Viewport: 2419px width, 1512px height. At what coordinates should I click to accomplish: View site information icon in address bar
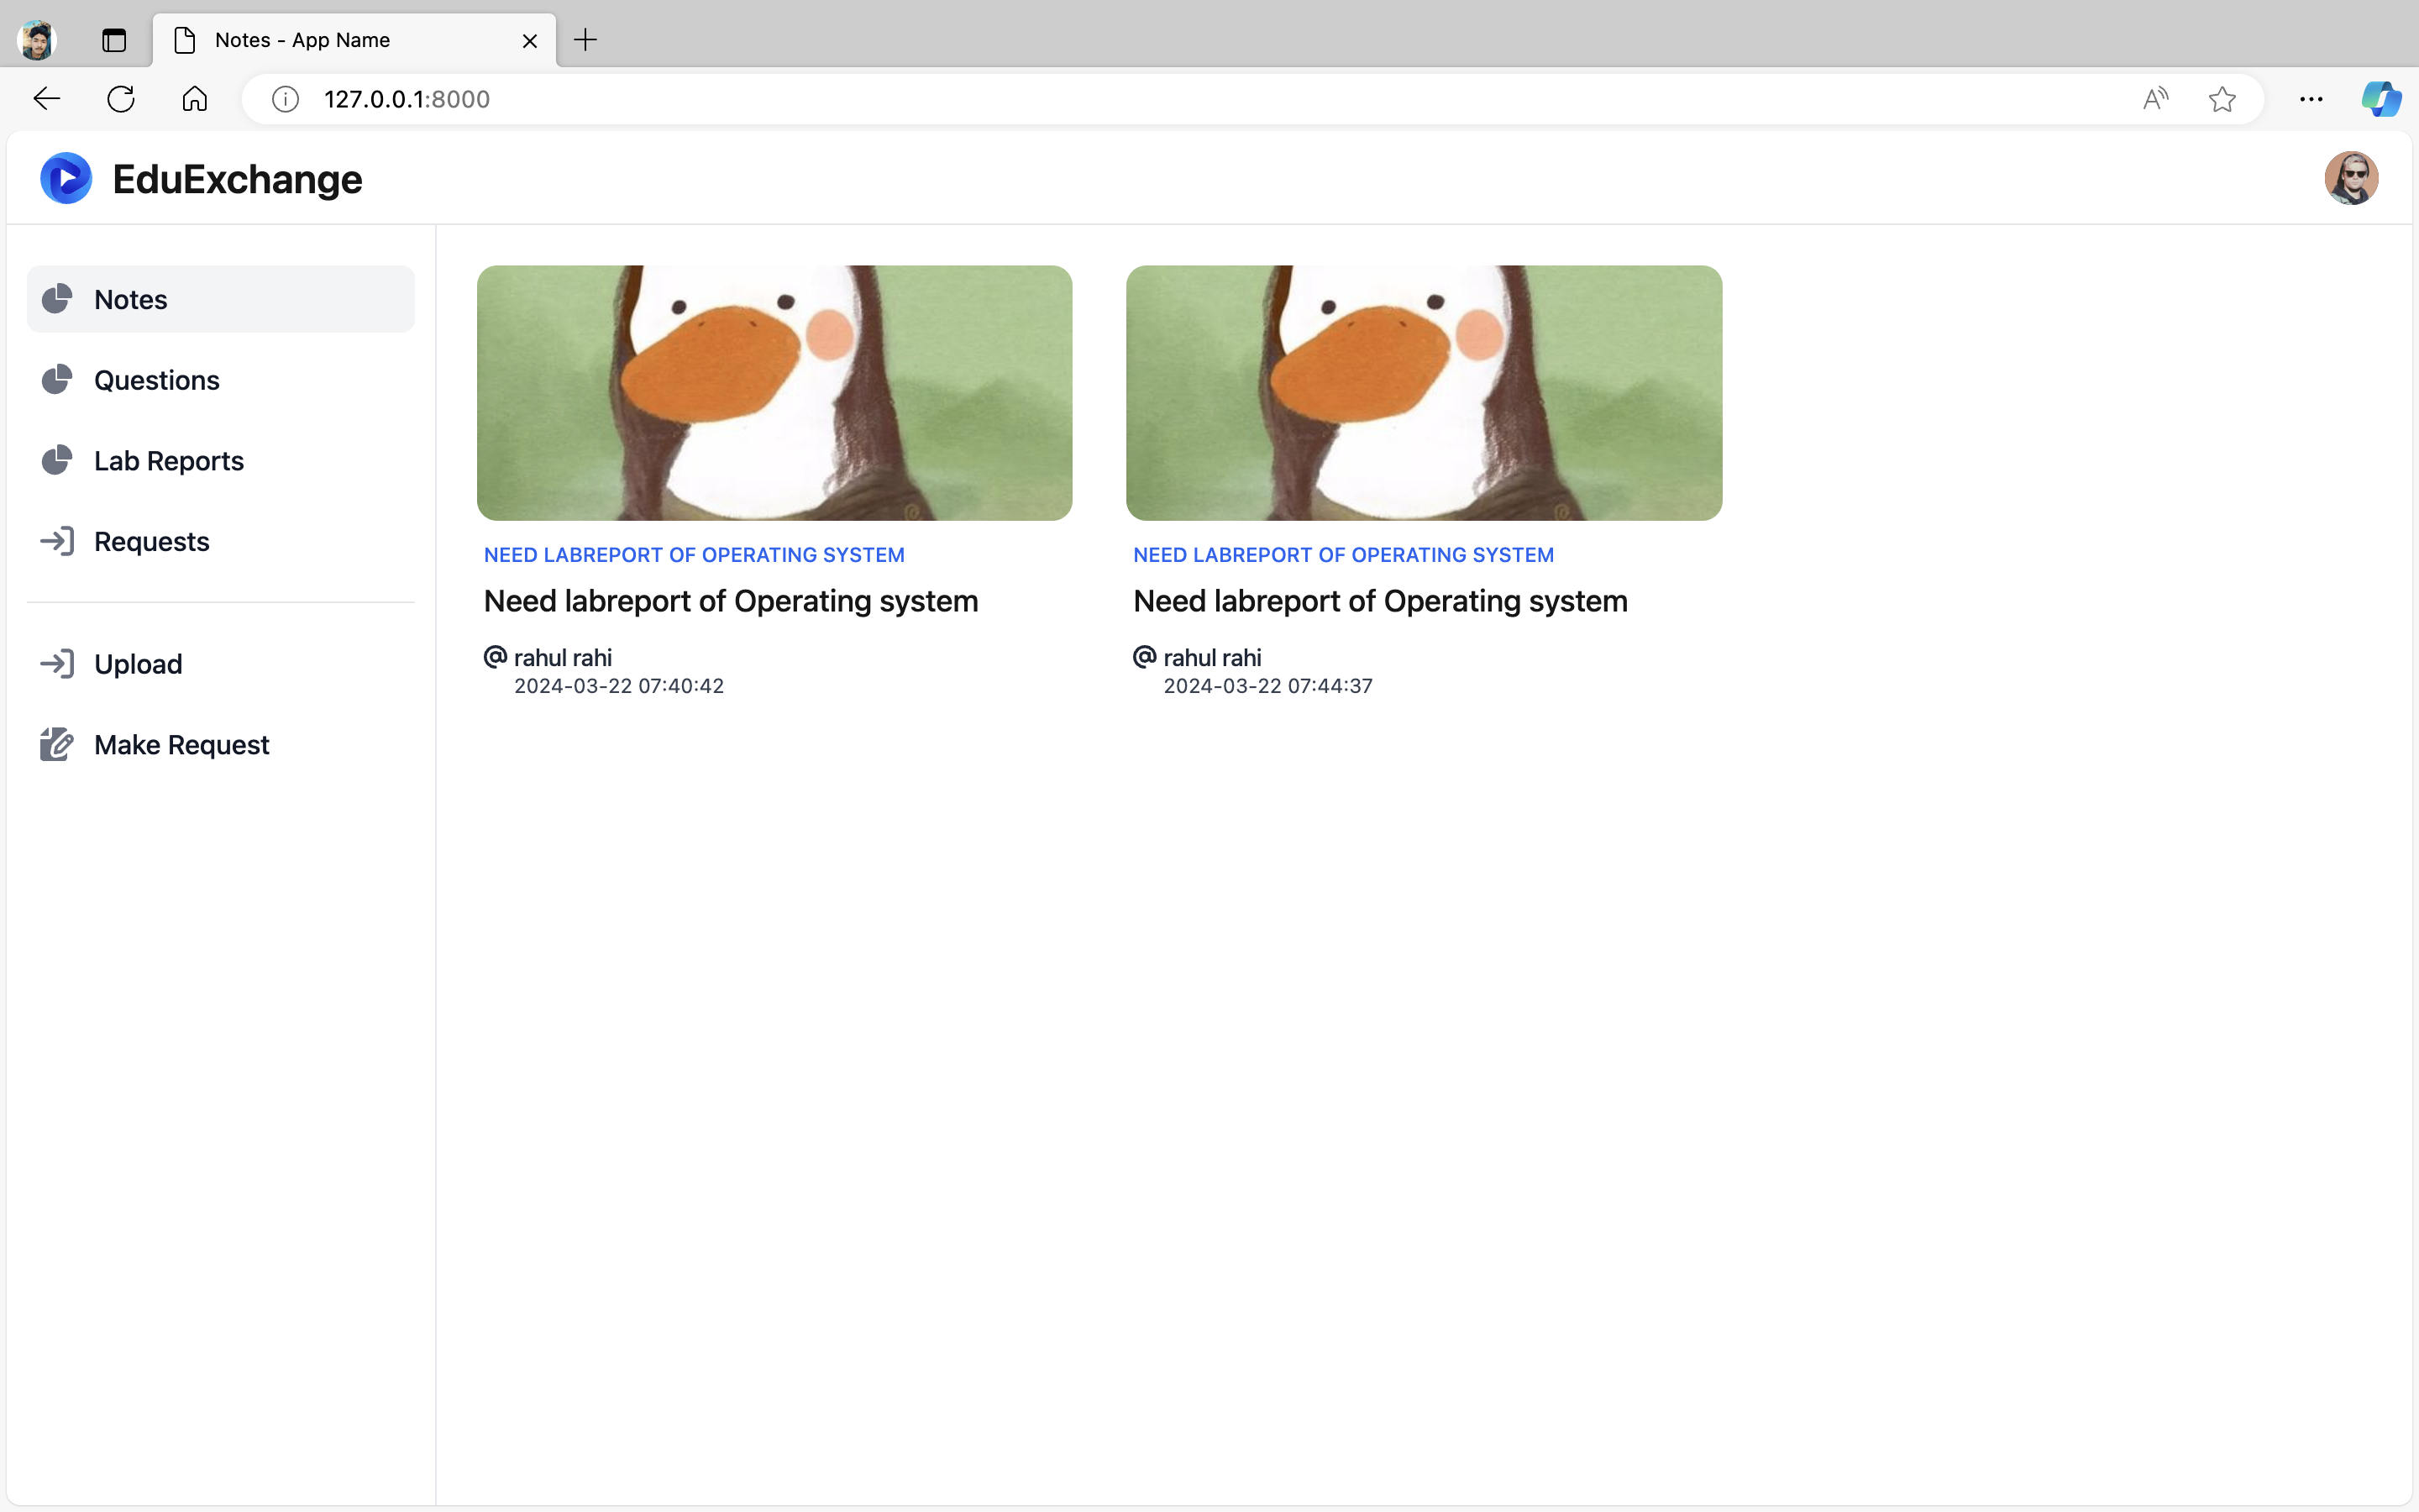286,99
